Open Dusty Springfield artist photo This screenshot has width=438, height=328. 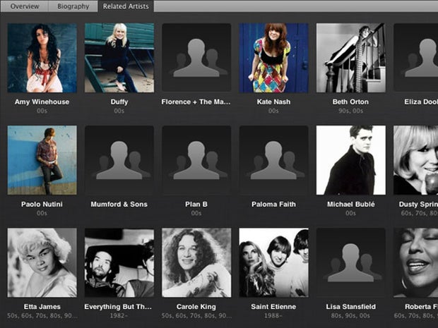click(x=415, y=160)
